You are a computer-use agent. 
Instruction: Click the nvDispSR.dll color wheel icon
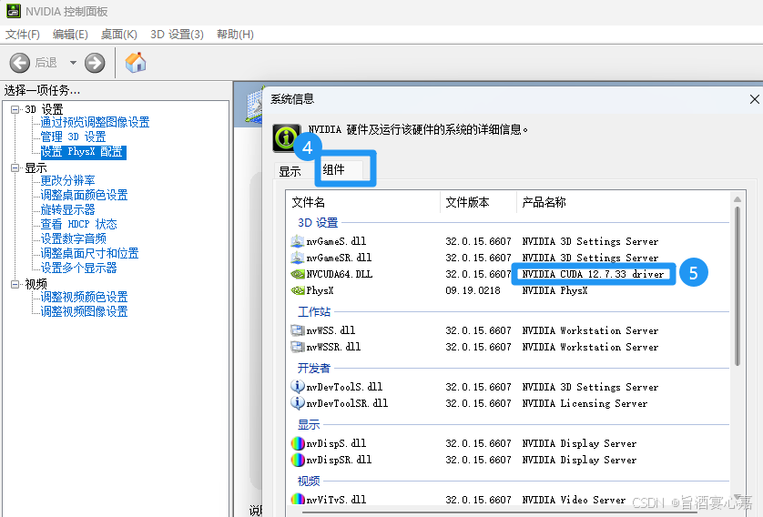[298, 460]
